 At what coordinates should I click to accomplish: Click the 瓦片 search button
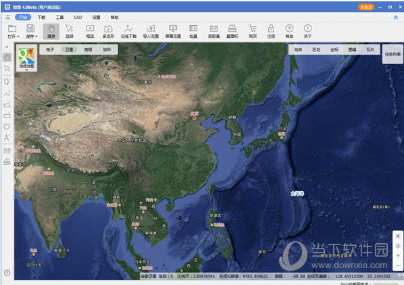click(x=370, y=49)
